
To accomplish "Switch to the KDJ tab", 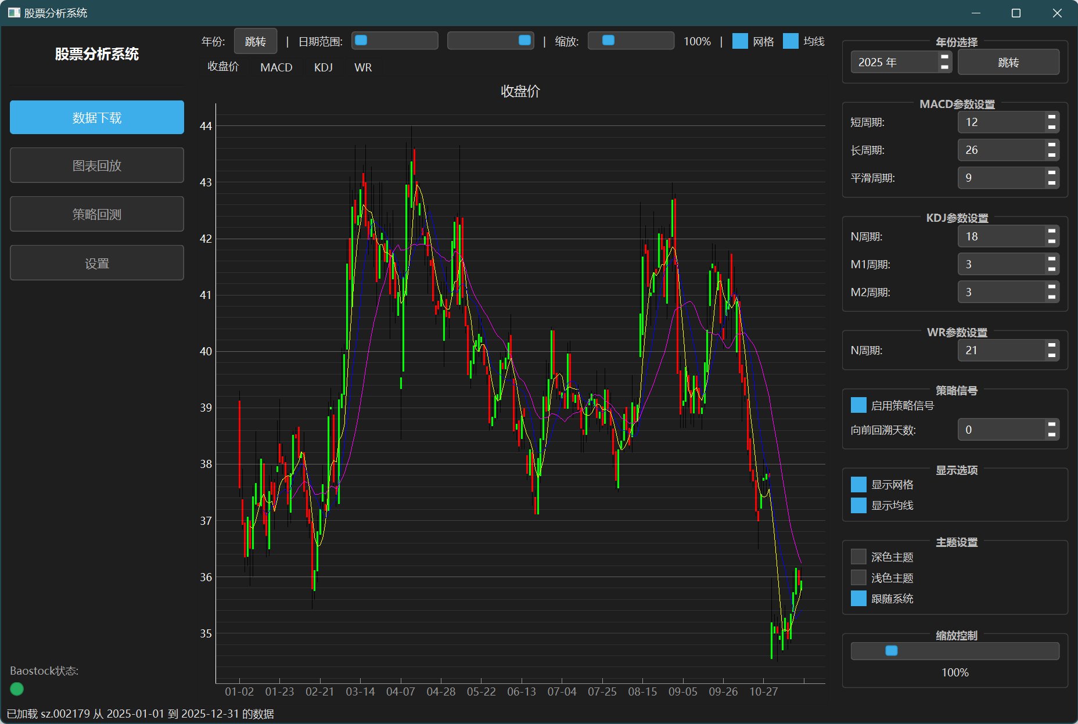I will click(324, 67).
